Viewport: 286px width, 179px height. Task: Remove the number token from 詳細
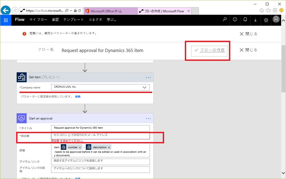(x=80, y=147)
